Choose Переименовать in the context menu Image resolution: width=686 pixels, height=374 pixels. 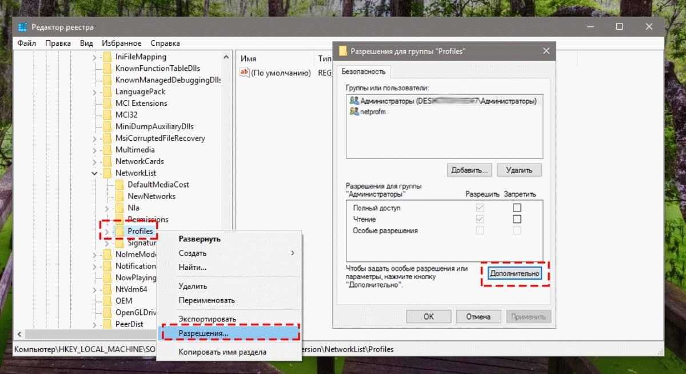tap(230, 300)
